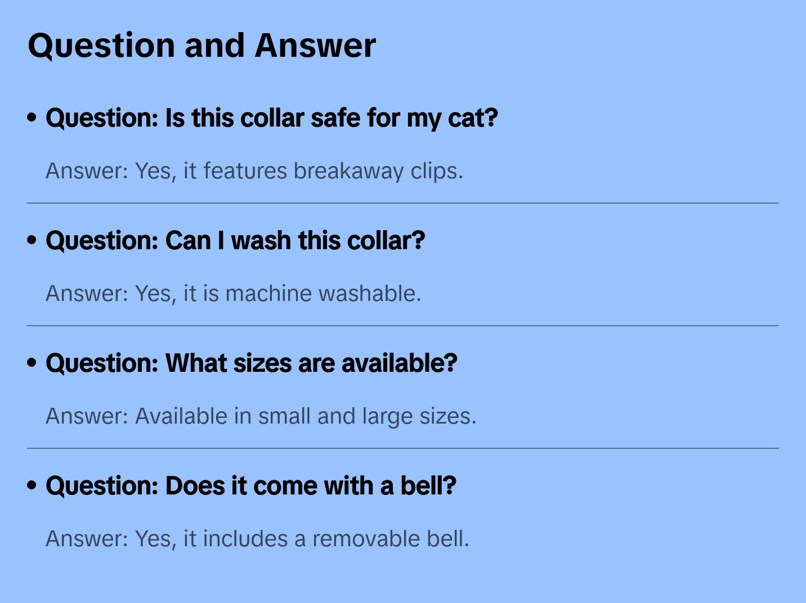Click the "Does it come with a bell?" question

pos(250,486)
